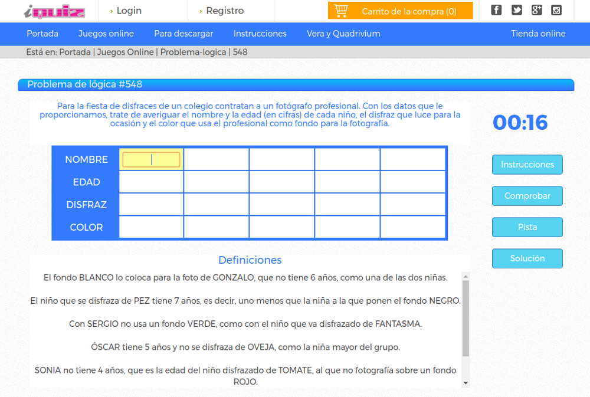Click the fifth COLOR cell
Viewport: 590px width, 397px height.
(x=413, y=227)
